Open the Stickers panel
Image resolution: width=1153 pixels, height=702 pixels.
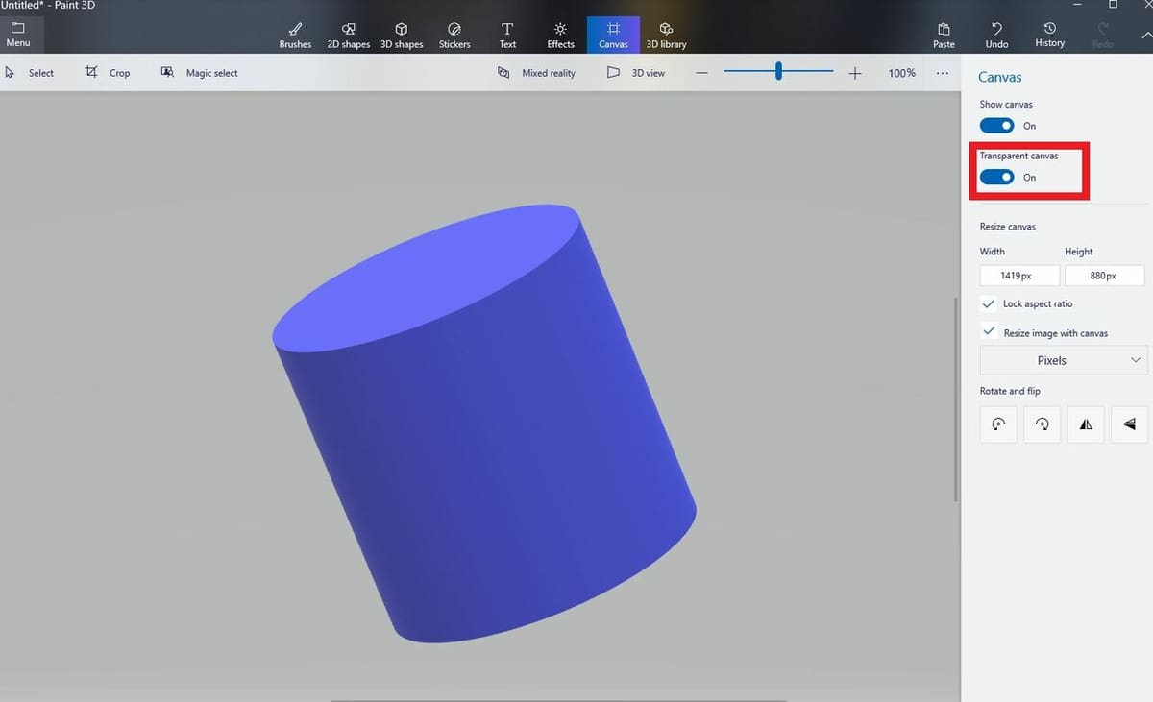454,35
